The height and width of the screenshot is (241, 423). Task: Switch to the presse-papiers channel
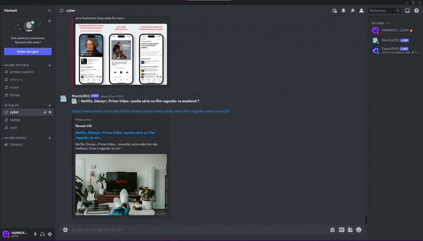(x=21, y=72)
